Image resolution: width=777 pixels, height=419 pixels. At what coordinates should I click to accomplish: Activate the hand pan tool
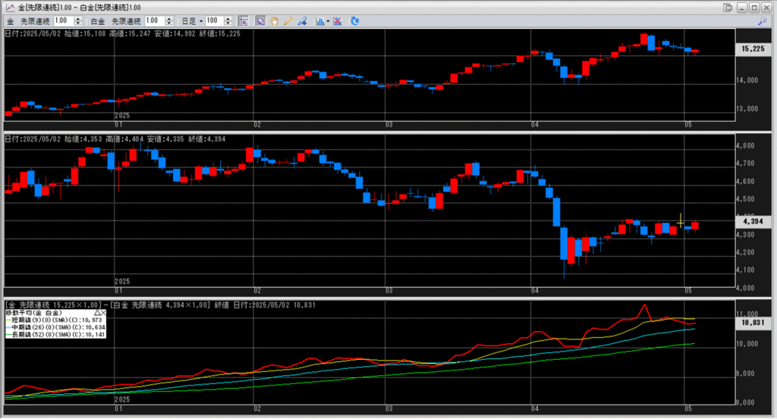pos(274,20)
